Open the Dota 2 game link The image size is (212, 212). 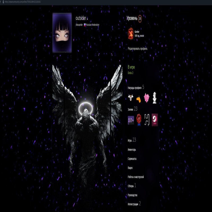pyautogui.click(x=130, y=73)
